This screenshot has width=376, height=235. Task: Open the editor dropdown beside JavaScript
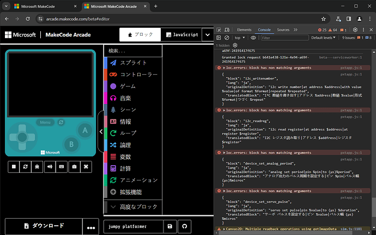pyautogui.click(x=207, y=34)
